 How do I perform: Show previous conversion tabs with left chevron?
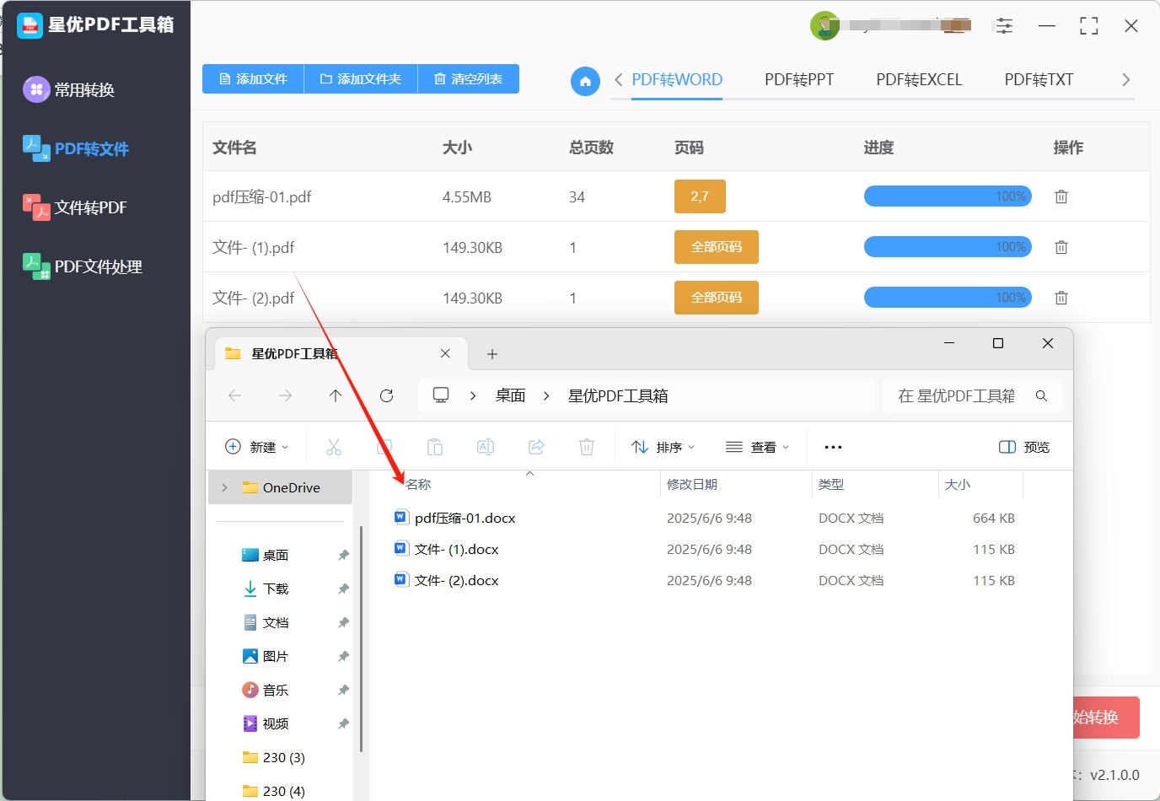[x=619, y=79]
